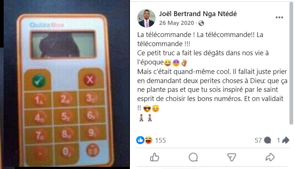This screenshot has width=295, height=169.
Task: Open the blue like reaction list
Action: point(140,140)
